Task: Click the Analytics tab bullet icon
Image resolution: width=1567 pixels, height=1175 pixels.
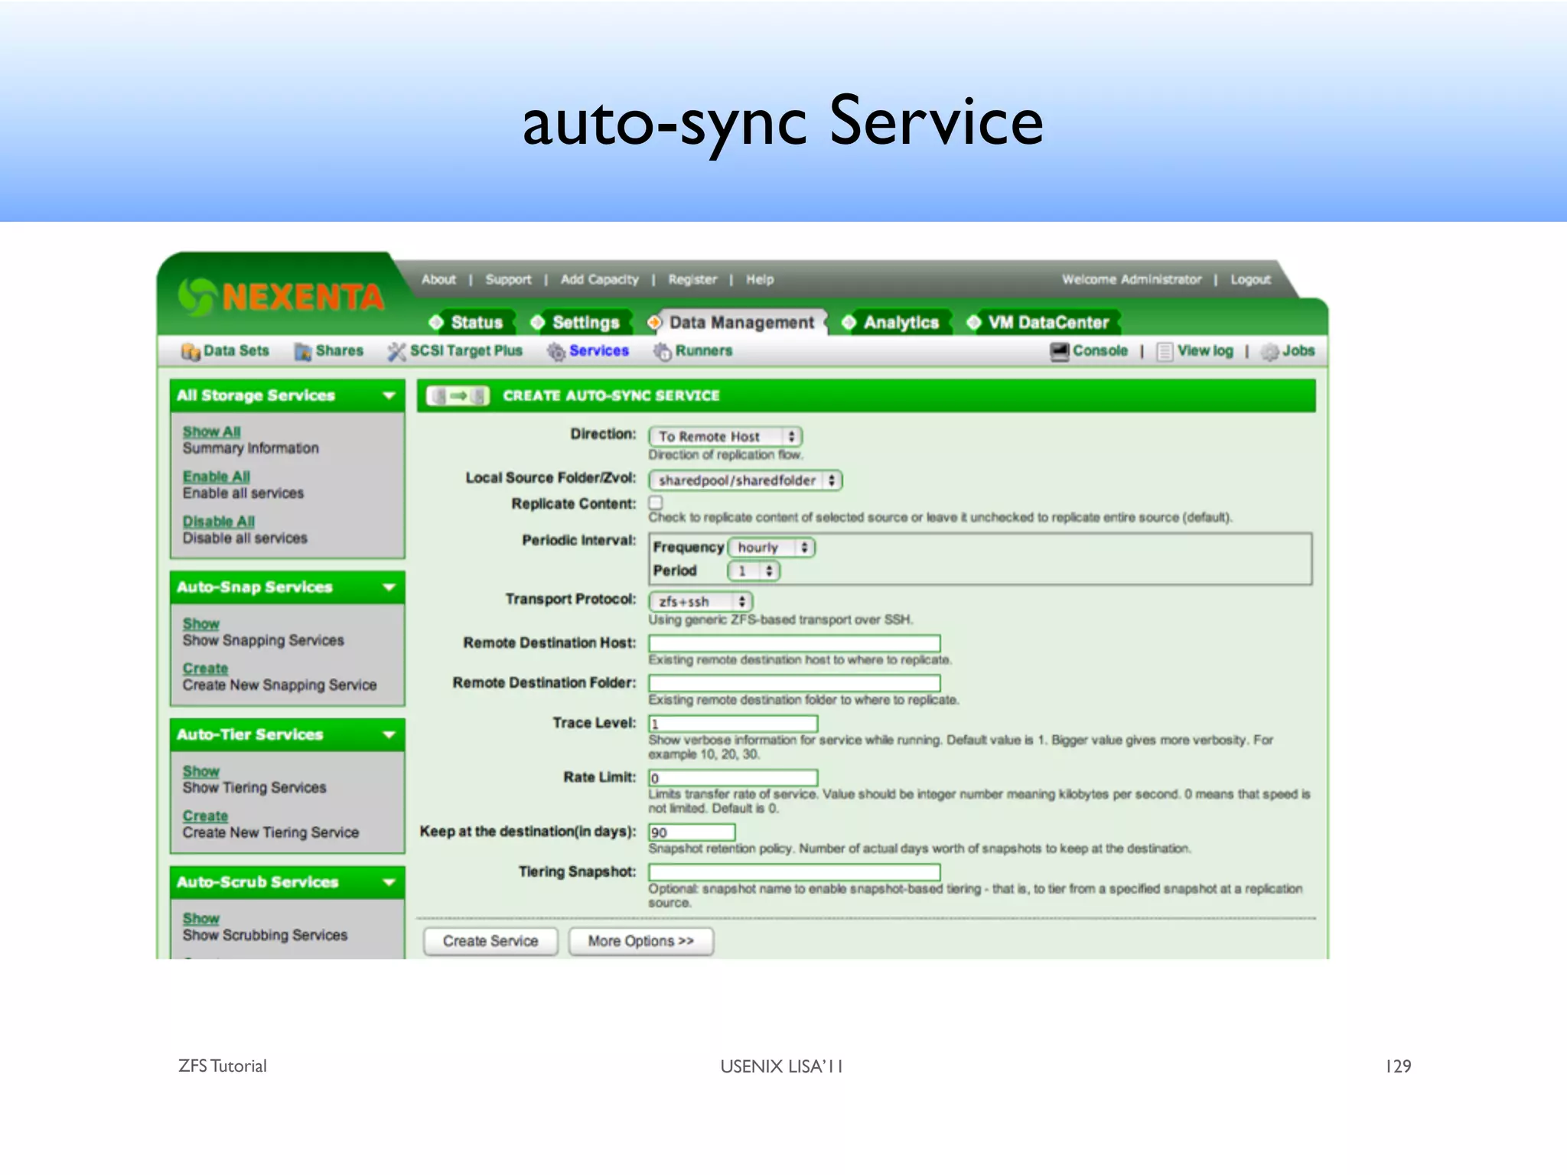Action: (x=849, y=322)
